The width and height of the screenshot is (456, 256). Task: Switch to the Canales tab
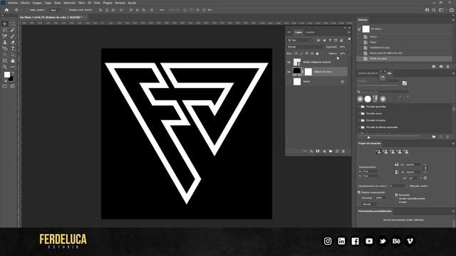(x=310, y=33)
